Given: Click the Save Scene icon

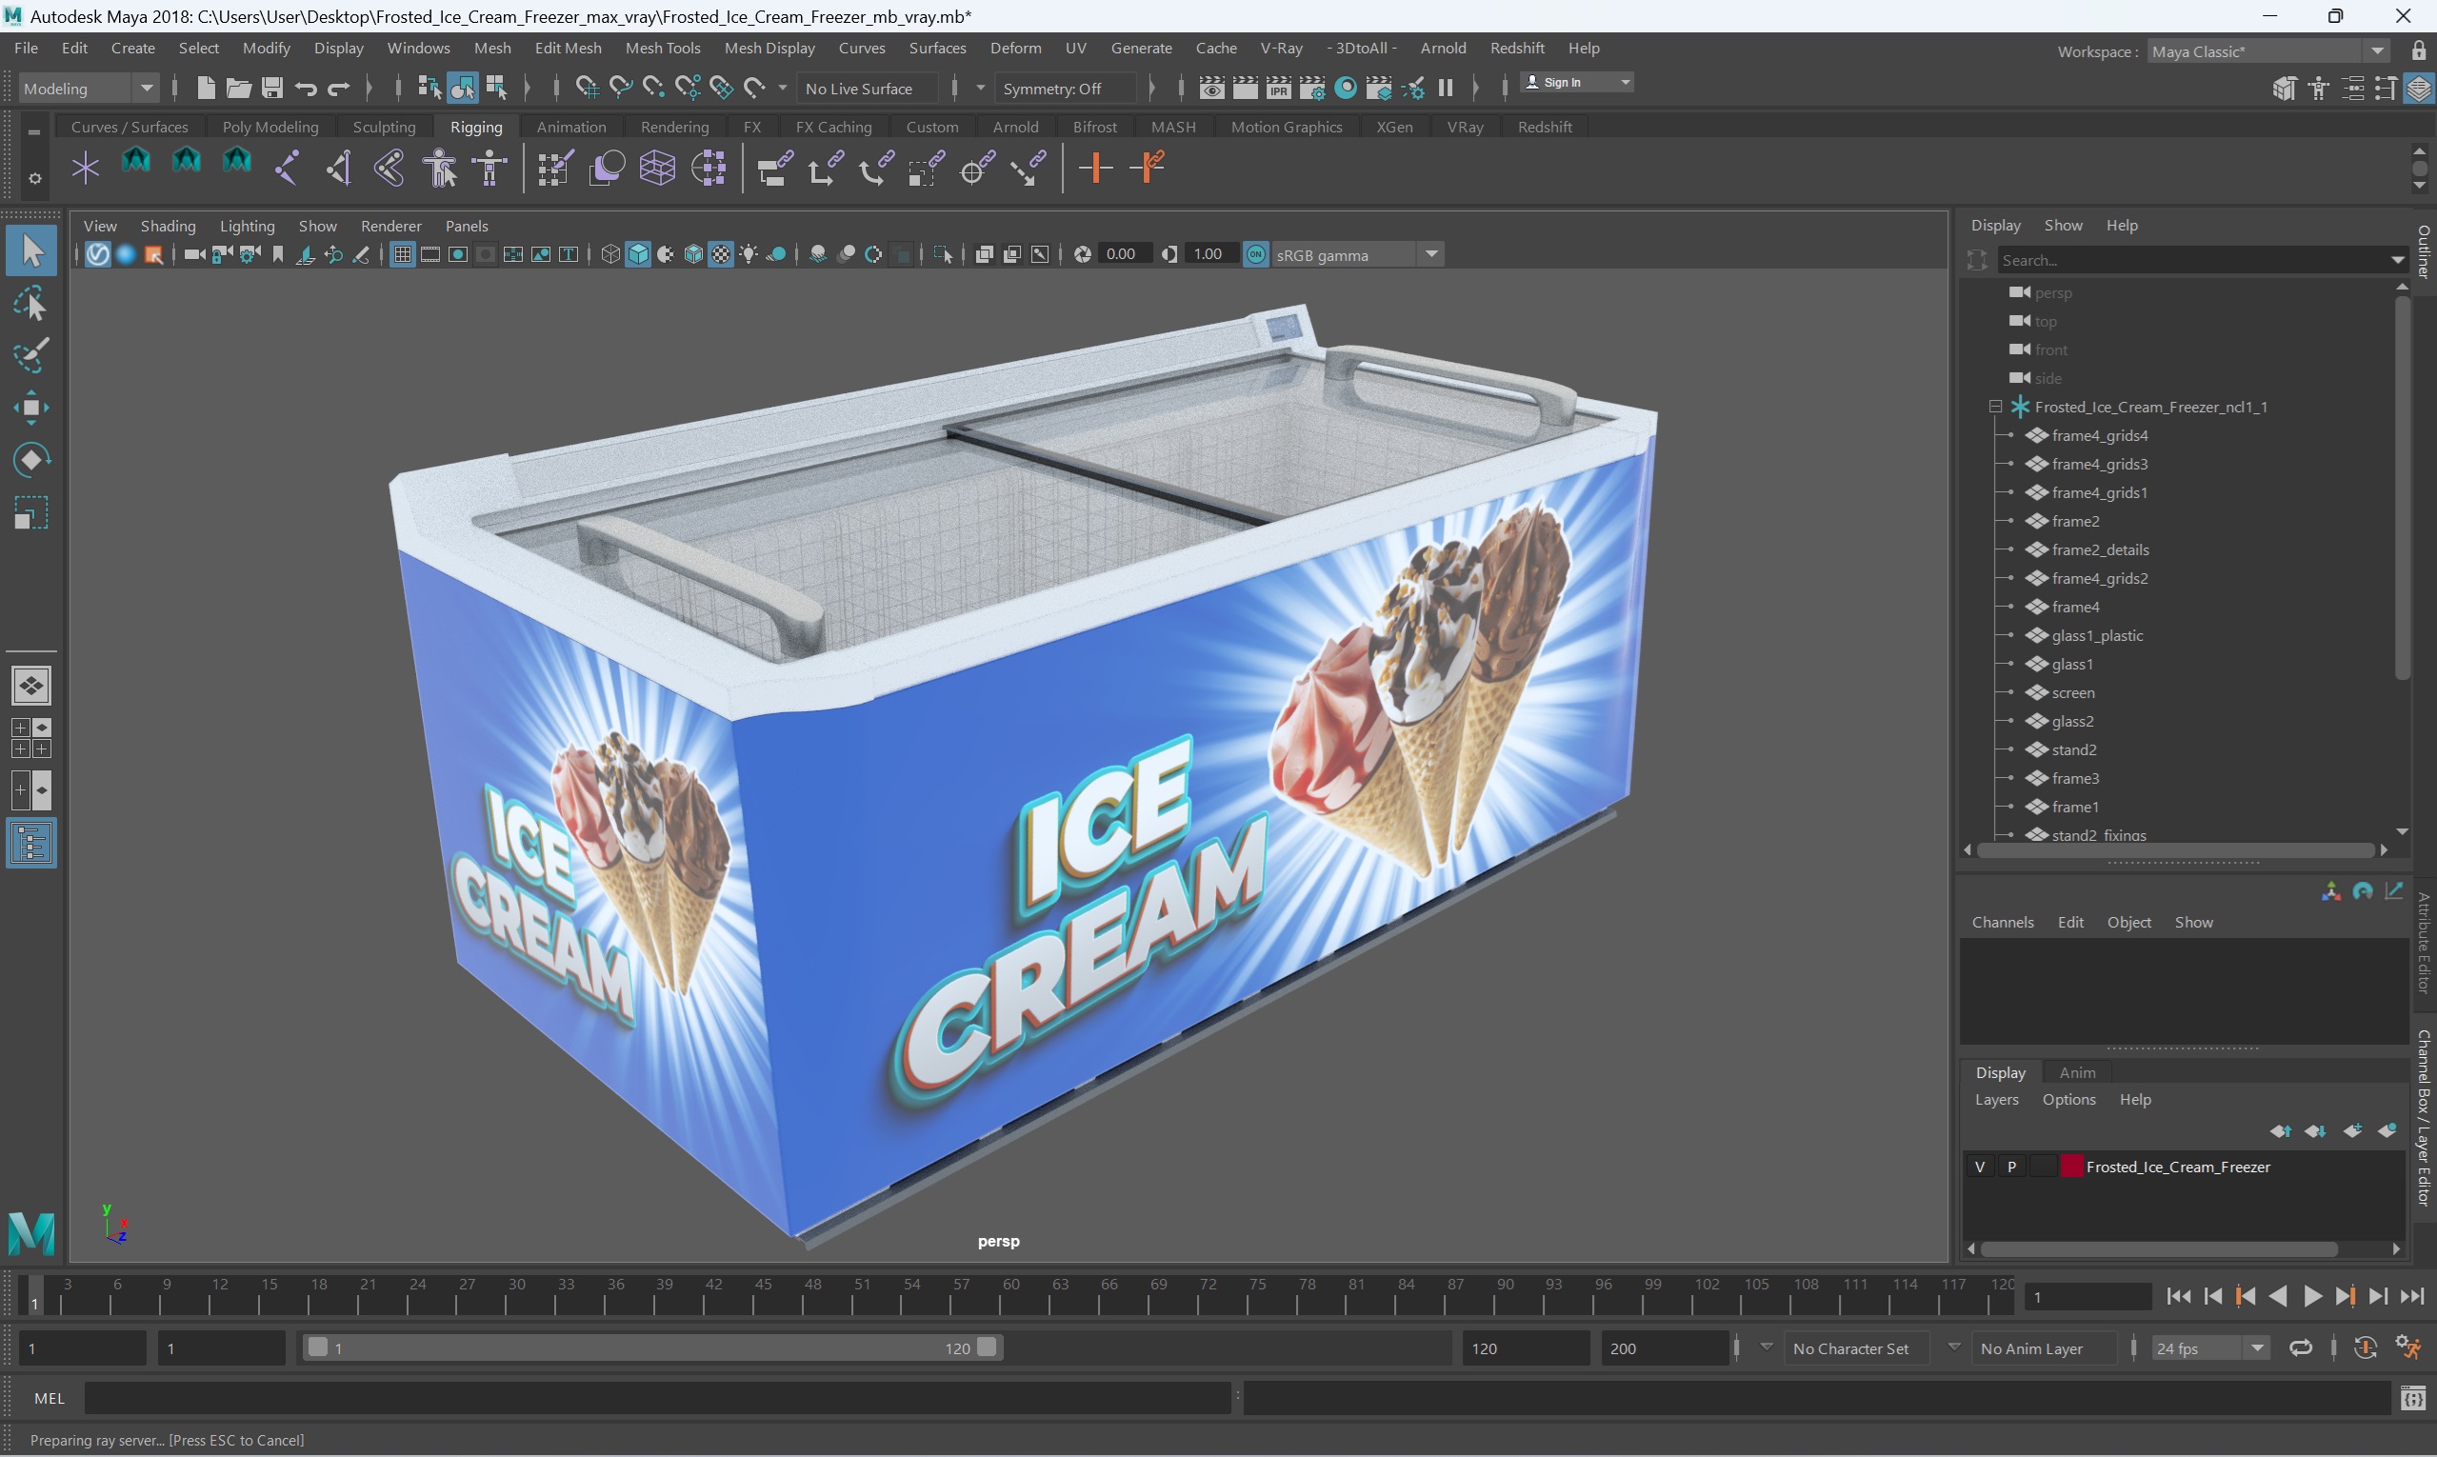Looking at the screenshot, I should click(x=272, y=89).
